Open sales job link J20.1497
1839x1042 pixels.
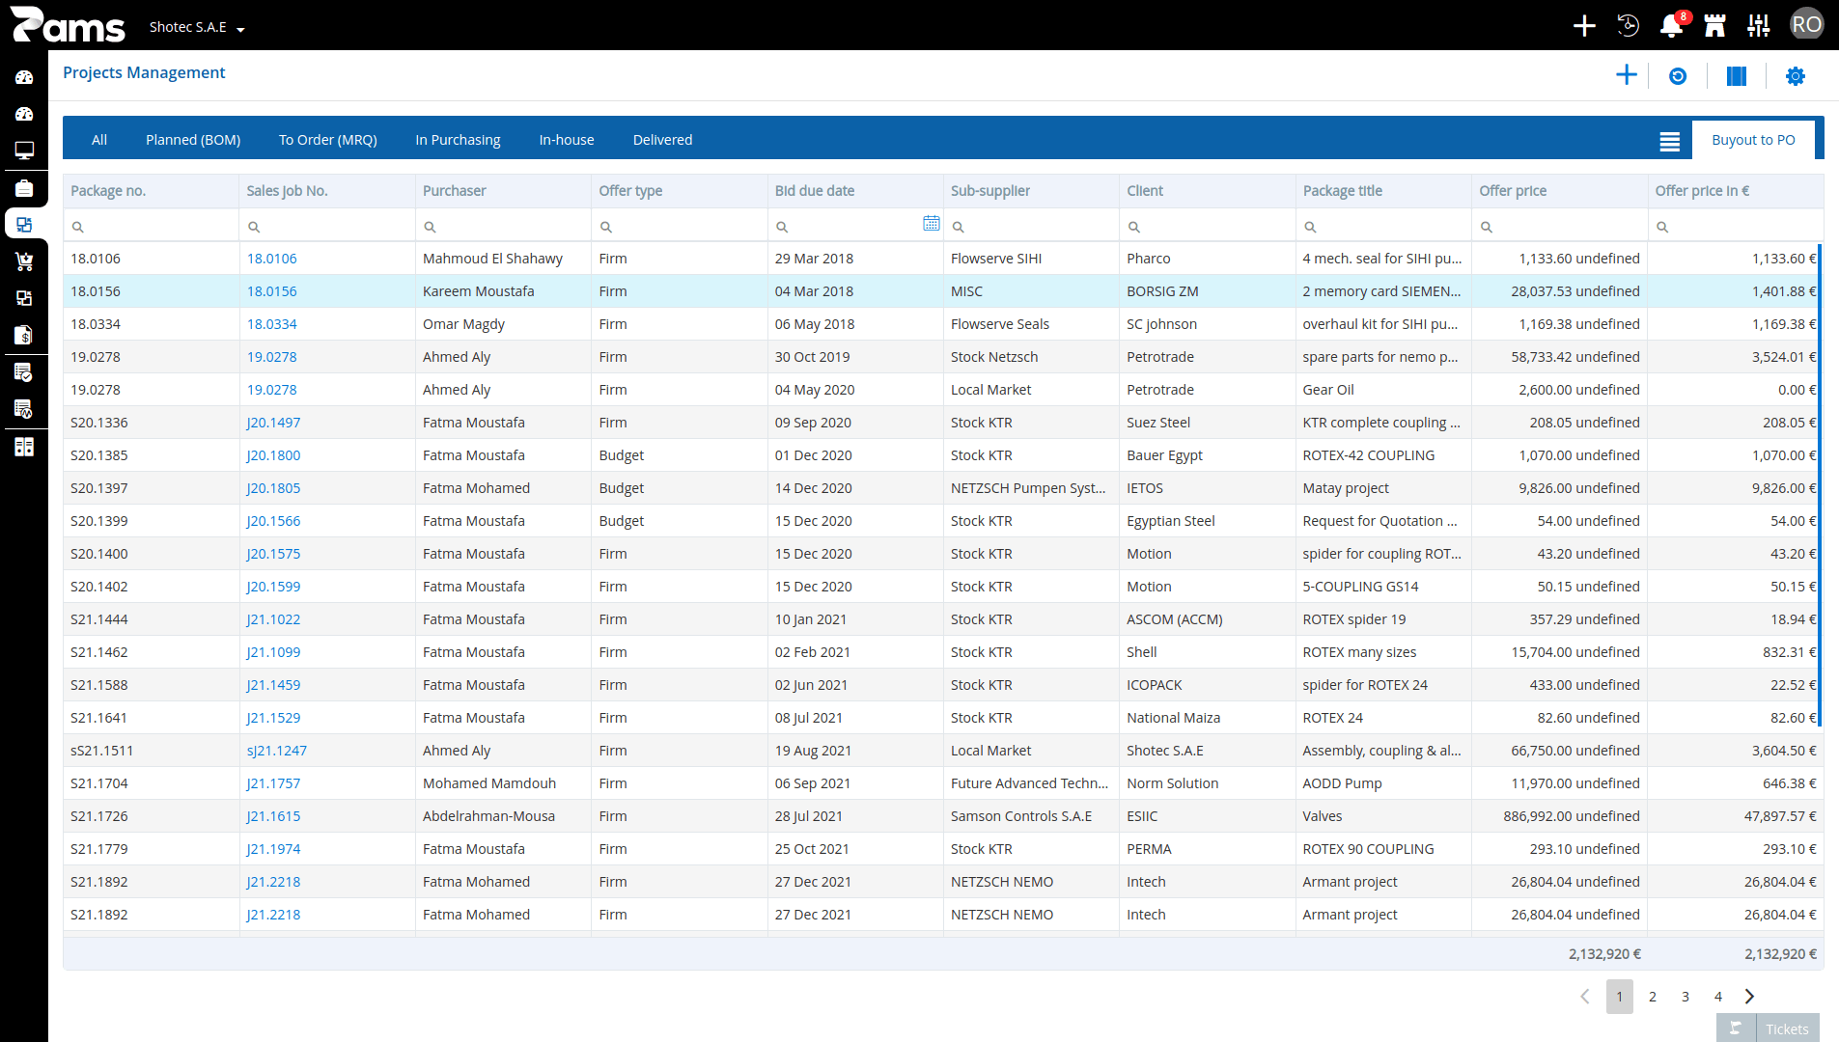point(273,423)
